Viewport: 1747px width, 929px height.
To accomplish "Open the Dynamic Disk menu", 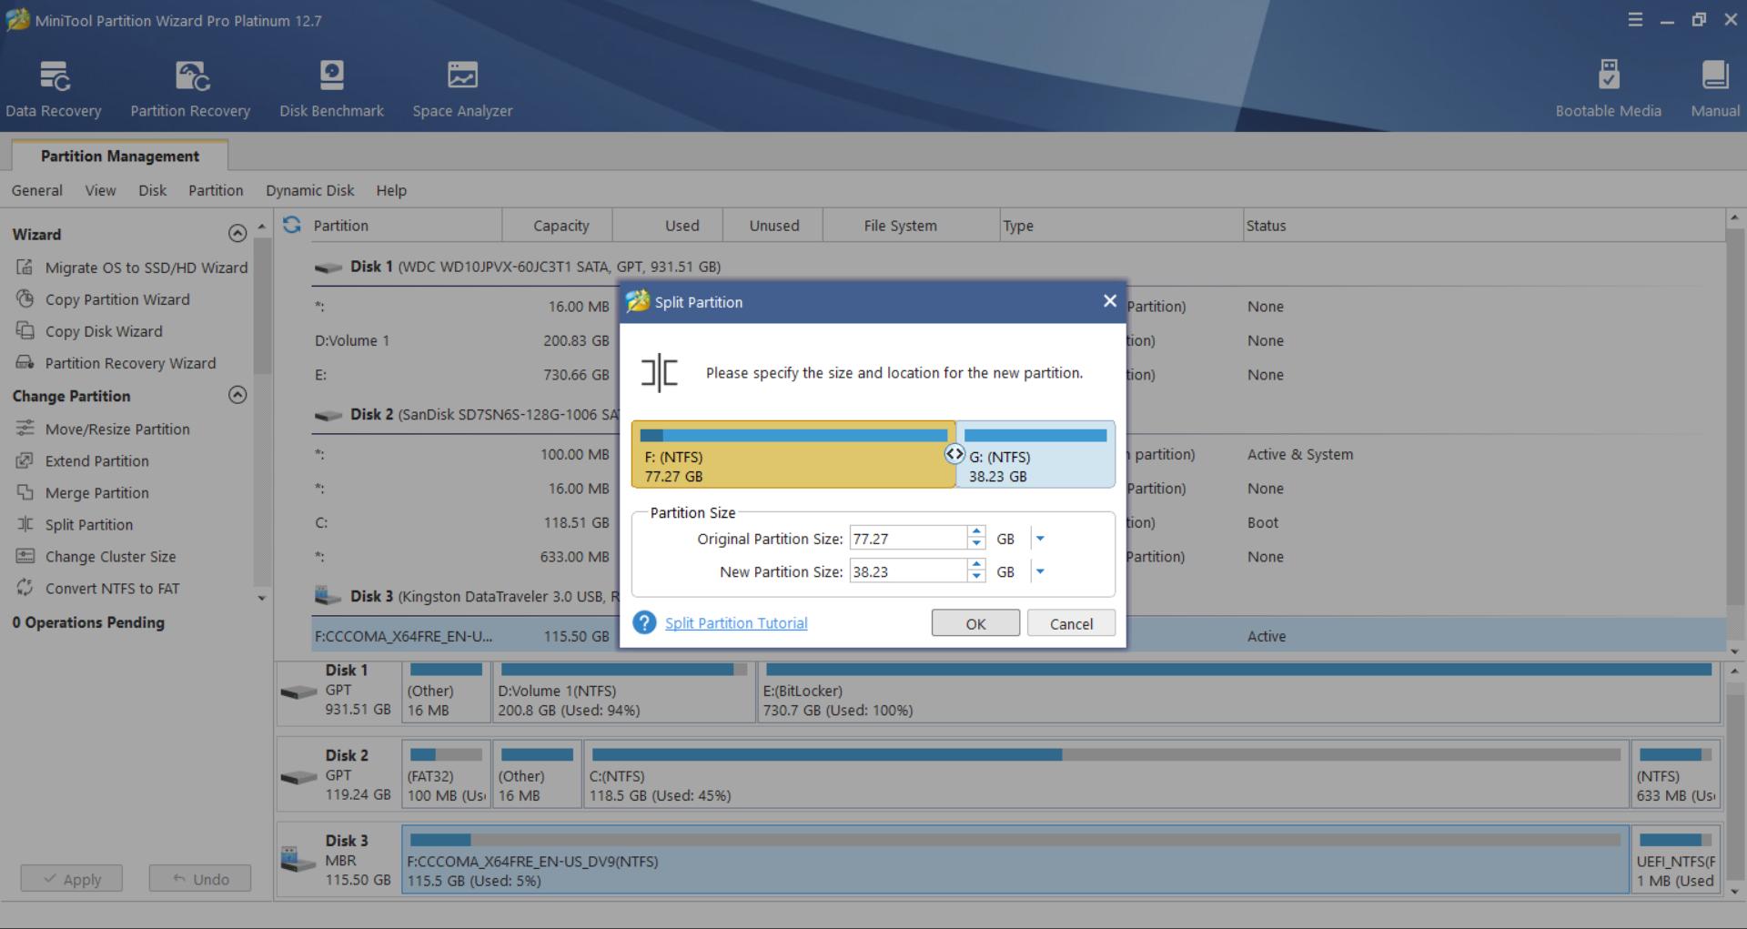I will tap(309, 190).
